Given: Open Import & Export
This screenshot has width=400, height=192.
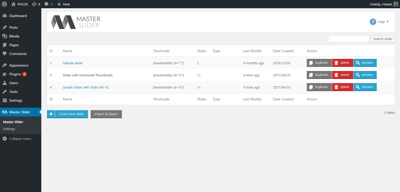Looking at the screenshot, I should [x=106, y=114].
